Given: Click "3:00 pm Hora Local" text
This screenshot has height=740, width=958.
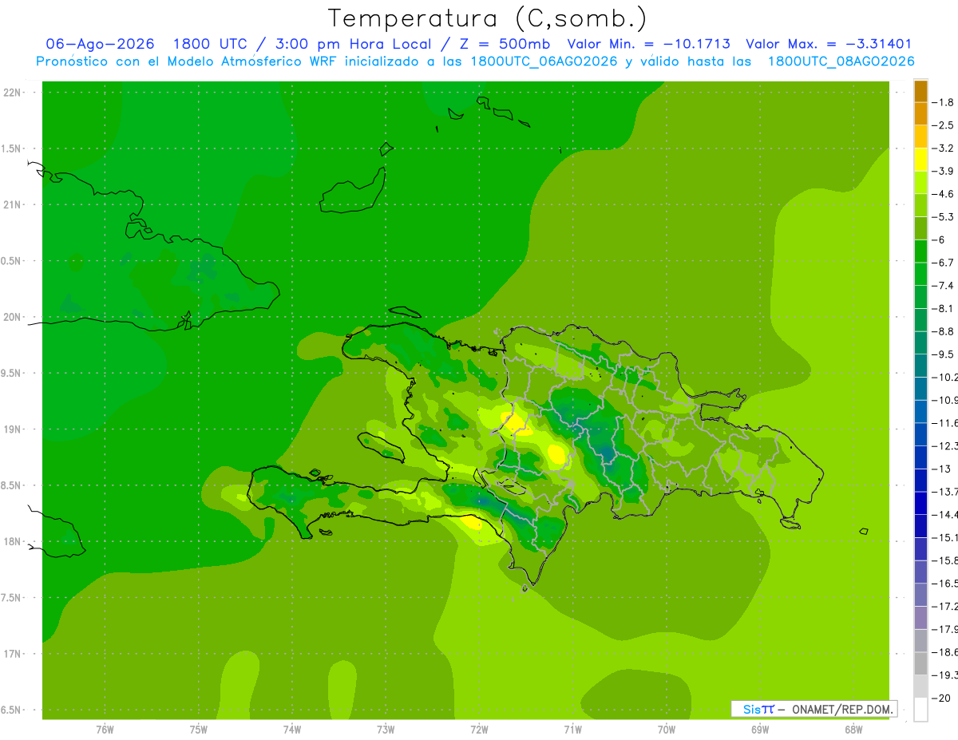Looking at the screenshot, I should click(x=353, y=44).
